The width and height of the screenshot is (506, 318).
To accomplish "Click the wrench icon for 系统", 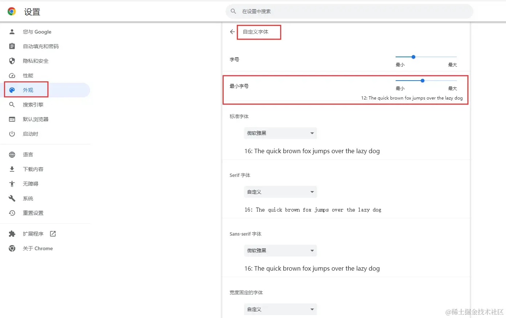I will pos(12,198).
